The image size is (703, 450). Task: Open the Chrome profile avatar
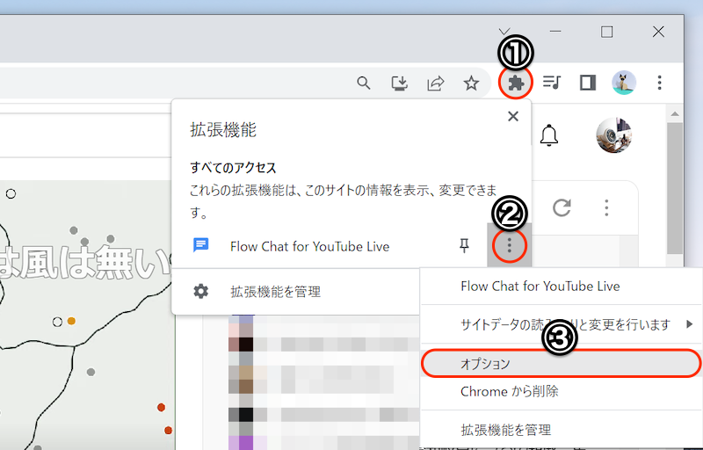[624, 83]
